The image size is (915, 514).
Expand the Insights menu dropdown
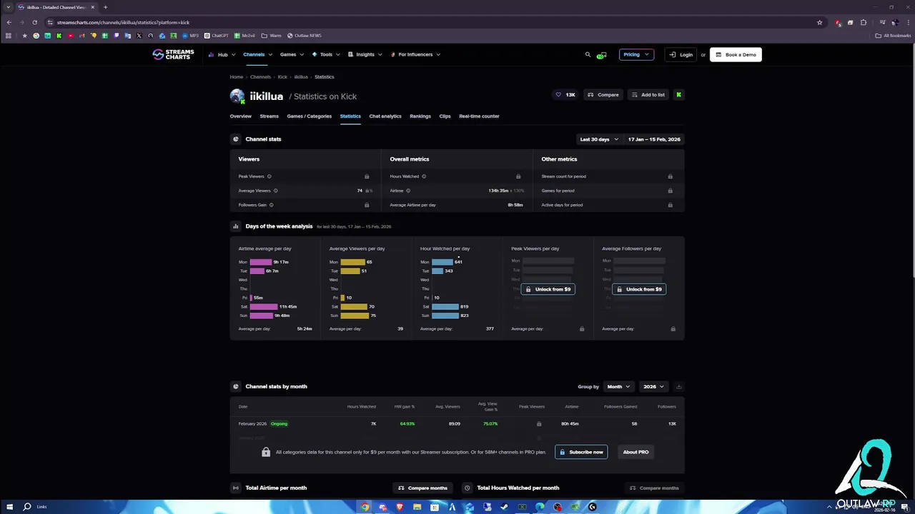365,54
